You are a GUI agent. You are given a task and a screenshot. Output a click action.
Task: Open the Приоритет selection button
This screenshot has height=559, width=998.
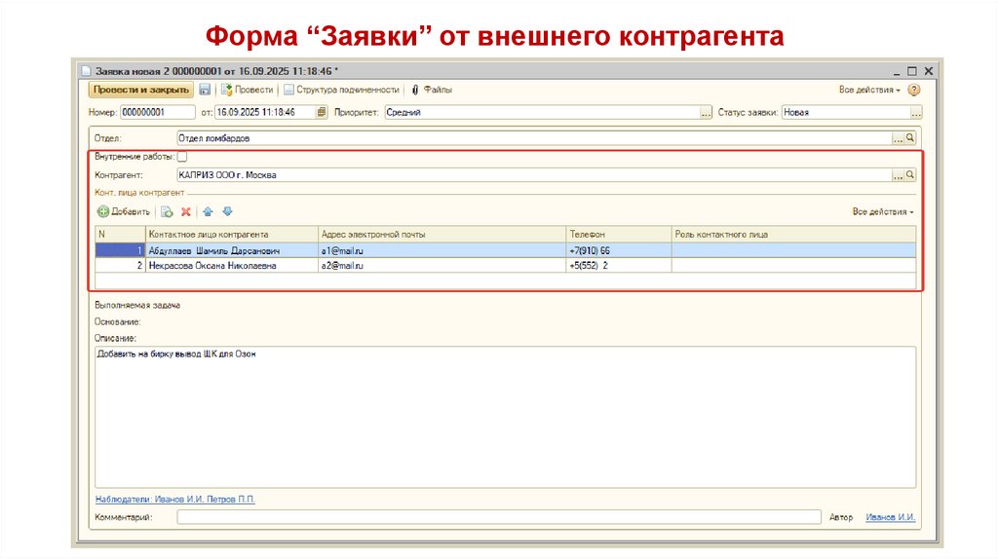[706, 113]
